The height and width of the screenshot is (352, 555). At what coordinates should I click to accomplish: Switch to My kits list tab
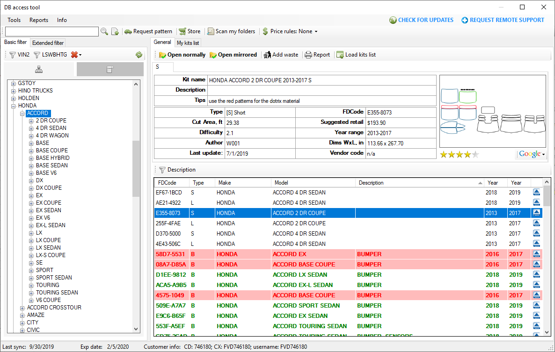(x=188, y=43)
